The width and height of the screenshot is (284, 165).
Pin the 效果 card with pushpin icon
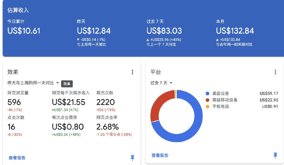click(132, 158)
